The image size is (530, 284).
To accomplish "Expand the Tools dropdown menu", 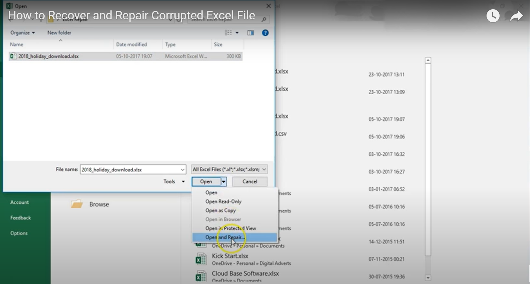I will [x=174, y=182].
